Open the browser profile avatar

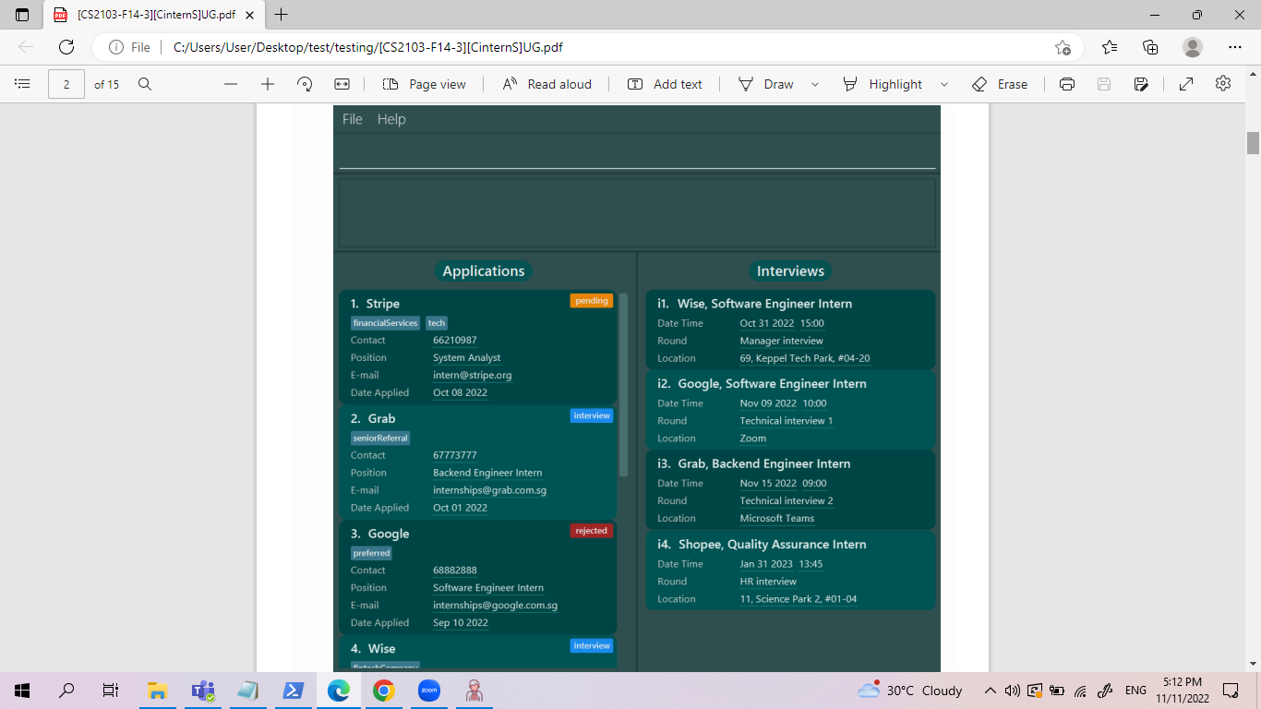[1193, 47]
